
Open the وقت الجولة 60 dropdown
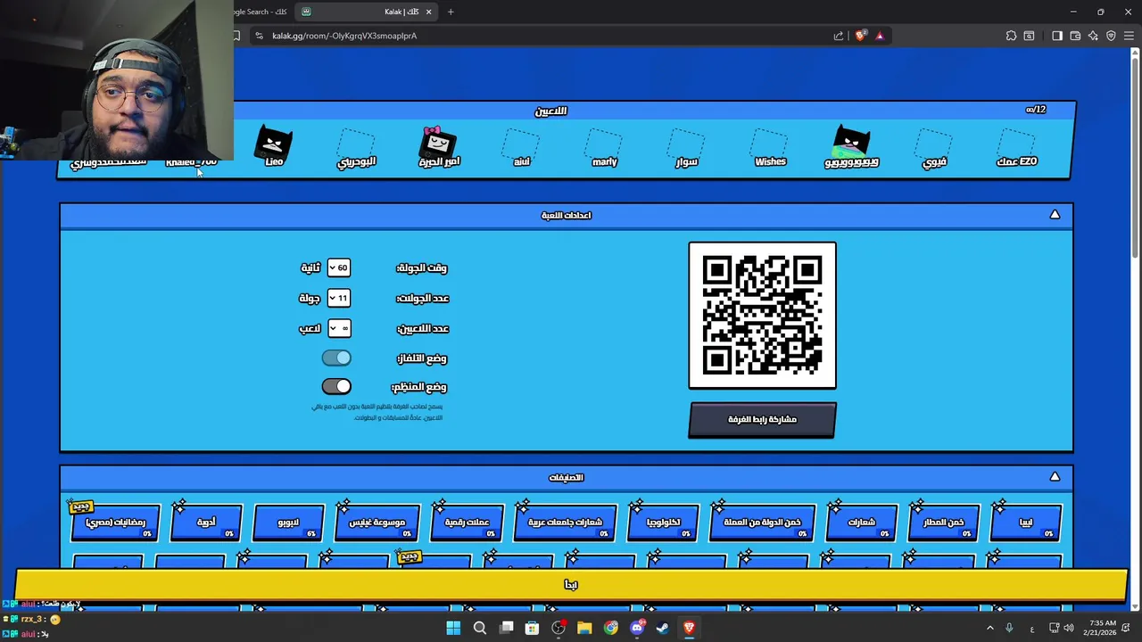tap(339, 267)
